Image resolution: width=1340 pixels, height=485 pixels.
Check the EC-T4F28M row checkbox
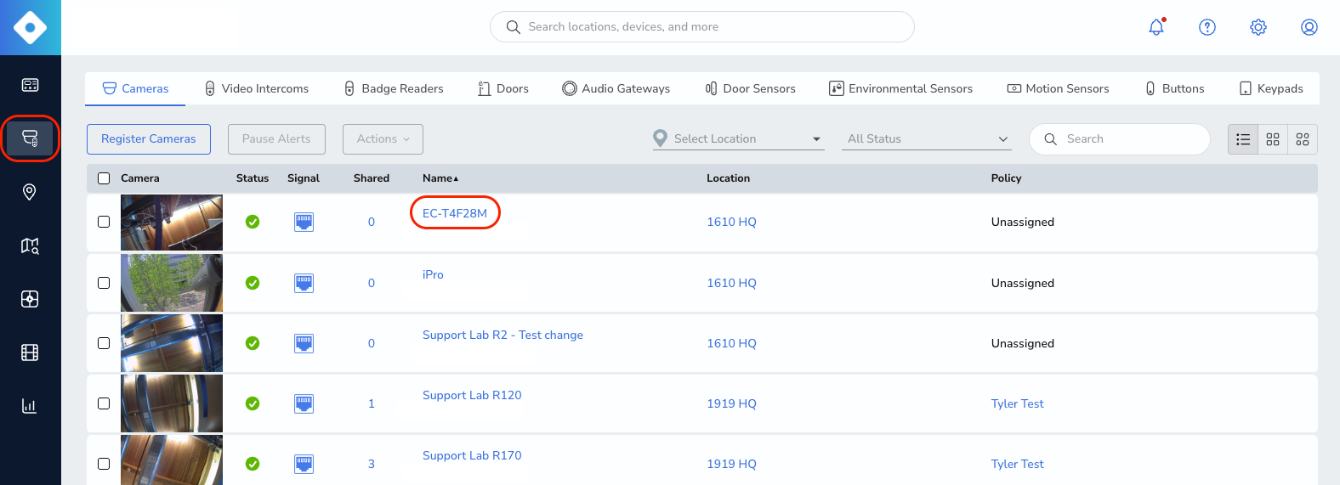pos(104,222)
